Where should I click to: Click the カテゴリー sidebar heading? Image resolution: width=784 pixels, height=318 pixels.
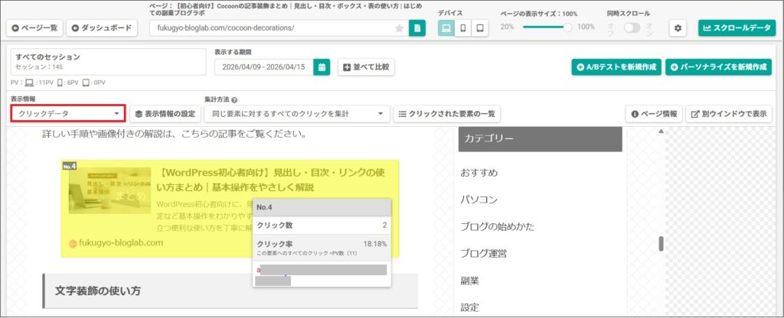point(540,139)
